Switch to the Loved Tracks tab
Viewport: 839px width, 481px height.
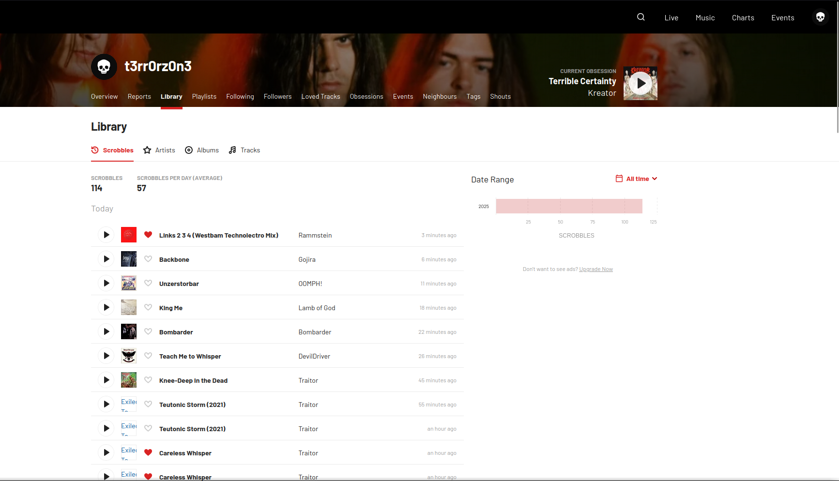320,97
